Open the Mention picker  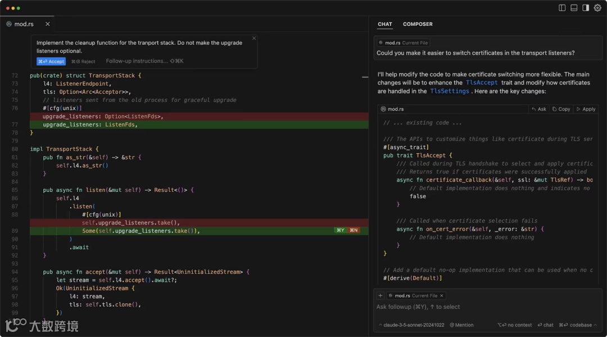(462, 325)
